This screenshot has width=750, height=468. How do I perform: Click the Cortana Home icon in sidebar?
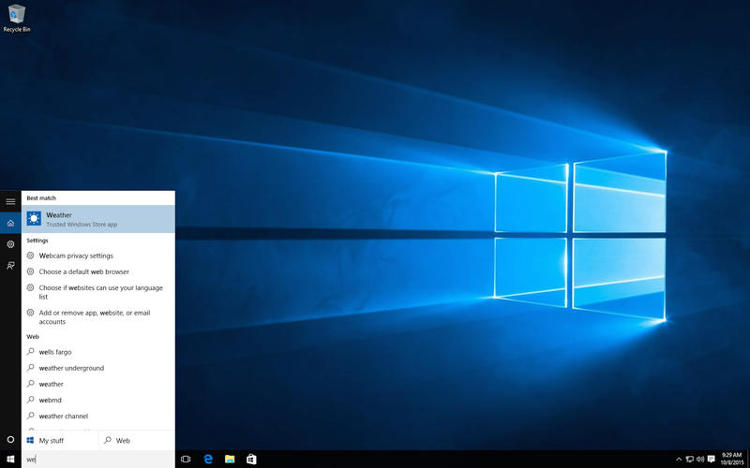(10, 223)
